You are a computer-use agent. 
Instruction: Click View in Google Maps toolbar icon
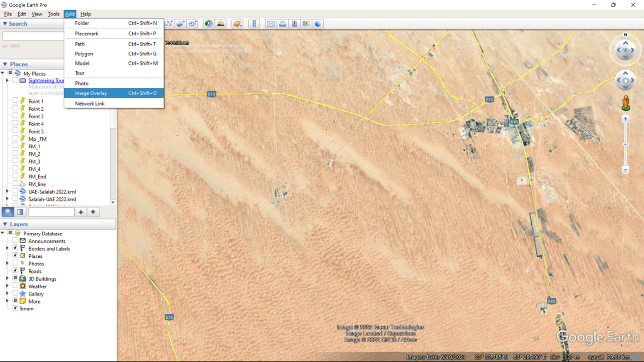click(306, 24)
